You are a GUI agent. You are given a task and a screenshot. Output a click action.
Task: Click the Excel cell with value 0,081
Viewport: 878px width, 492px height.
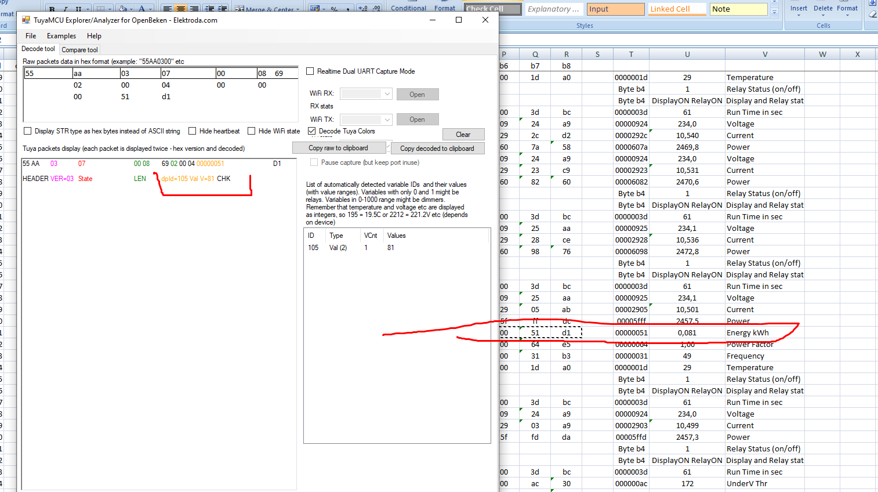687,332
